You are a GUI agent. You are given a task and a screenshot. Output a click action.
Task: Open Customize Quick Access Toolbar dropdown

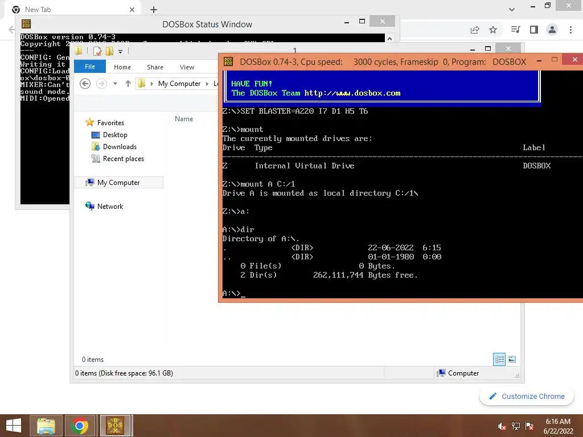[121, 52]
